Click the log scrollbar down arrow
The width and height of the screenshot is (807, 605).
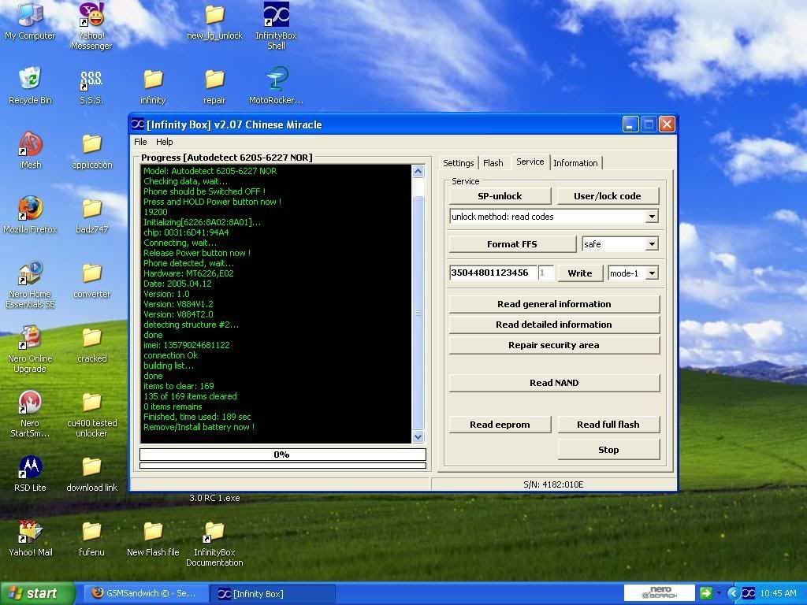pos(418,436)
